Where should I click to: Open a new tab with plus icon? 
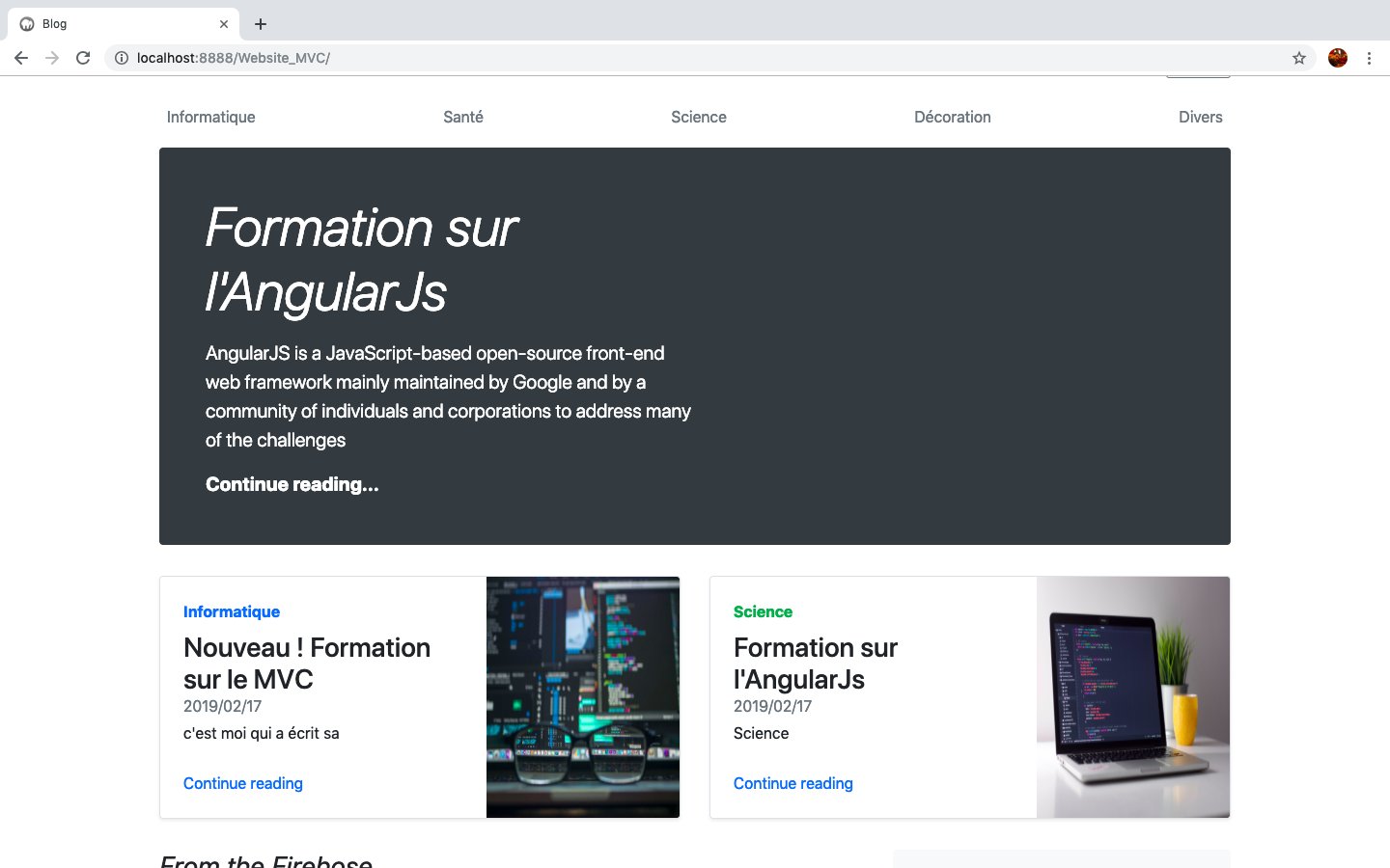click(x=261, y=24)
